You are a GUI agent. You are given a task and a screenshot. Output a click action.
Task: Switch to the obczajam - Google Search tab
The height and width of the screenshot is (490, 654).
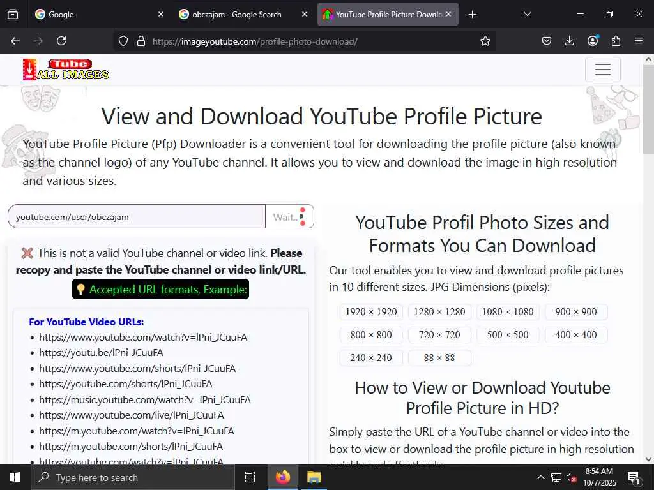pyautogui.click(x=243, y=14)
